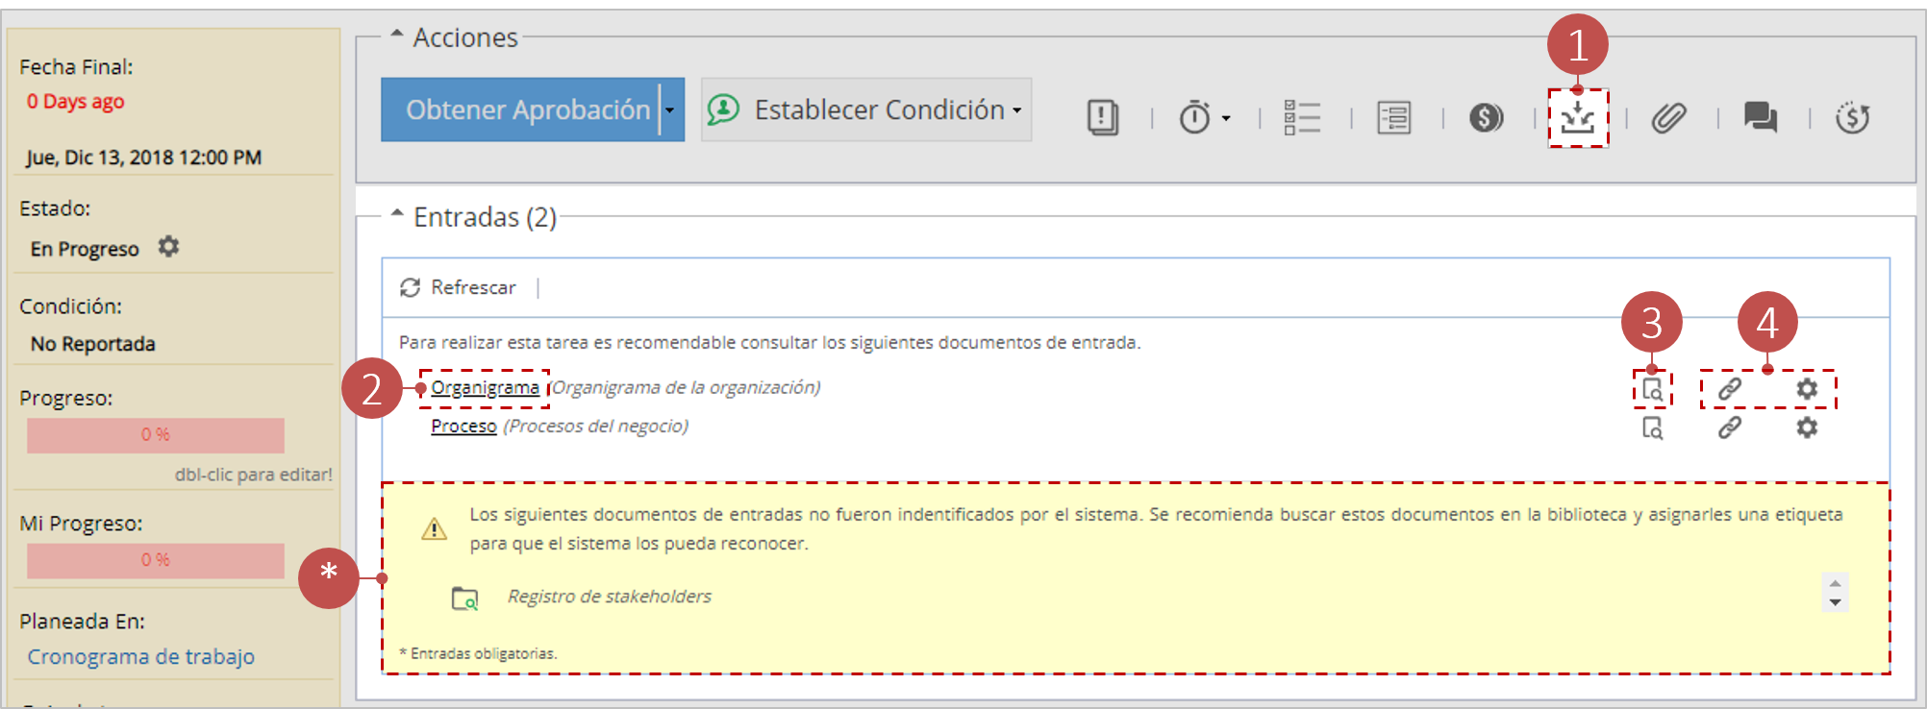
Task: Click the document outline list icon
Action: (1393, 117)
